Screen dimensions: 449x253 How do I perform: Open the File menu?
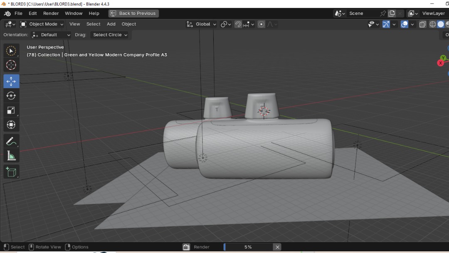pyautogui.click(x=18, y=13)
